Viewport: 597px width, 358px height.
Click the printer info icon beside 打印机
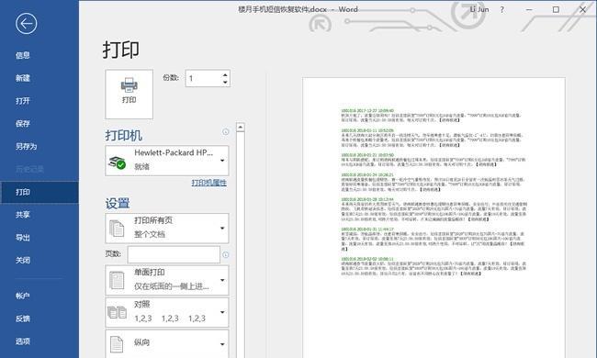pos(225,131)
